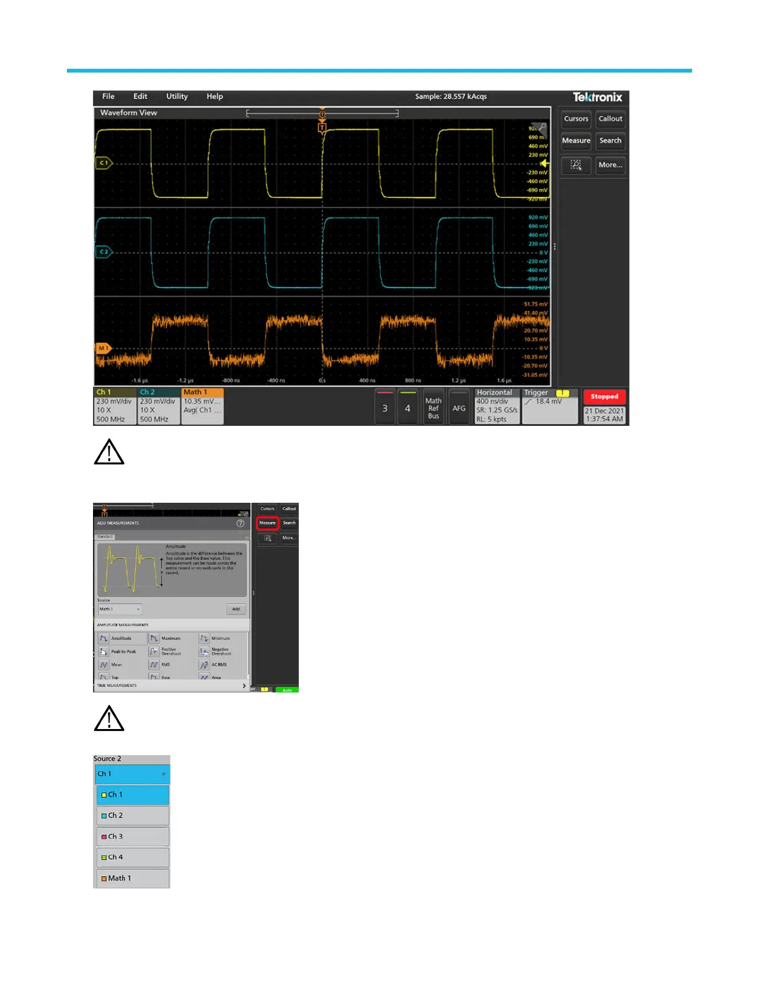Open the Ch 1 settings badge
The image size is (759, 982).
pyautogui.click(x=115, y=406)
